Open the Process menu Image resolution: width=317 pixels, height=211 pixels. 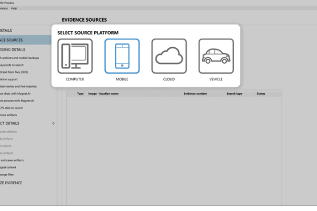(3, 9)
